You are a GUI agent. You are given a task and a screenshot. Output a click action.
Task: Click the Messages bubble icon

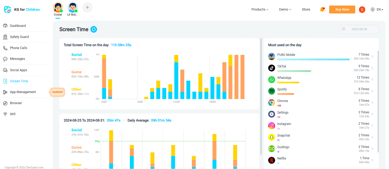[5, 59]
